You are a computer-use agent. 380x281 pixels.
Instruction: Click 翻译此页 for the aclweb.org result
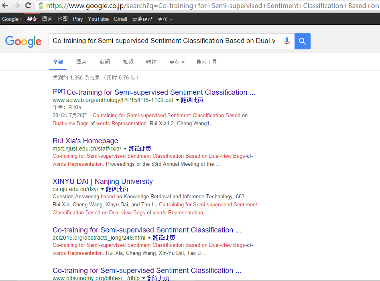(x=192, y=100)
